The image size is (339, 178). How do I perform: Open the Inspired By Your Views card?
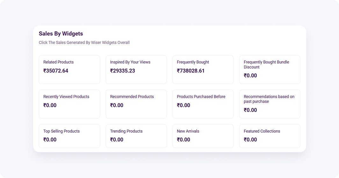(136, 70)
